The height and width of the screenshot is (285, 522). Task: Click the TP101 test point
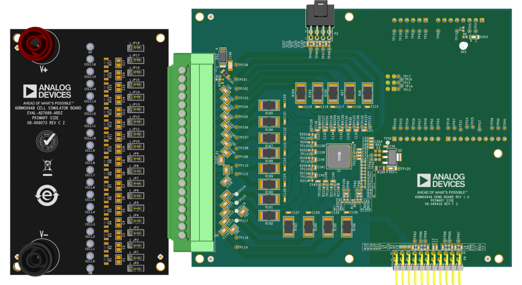(236, 80)
